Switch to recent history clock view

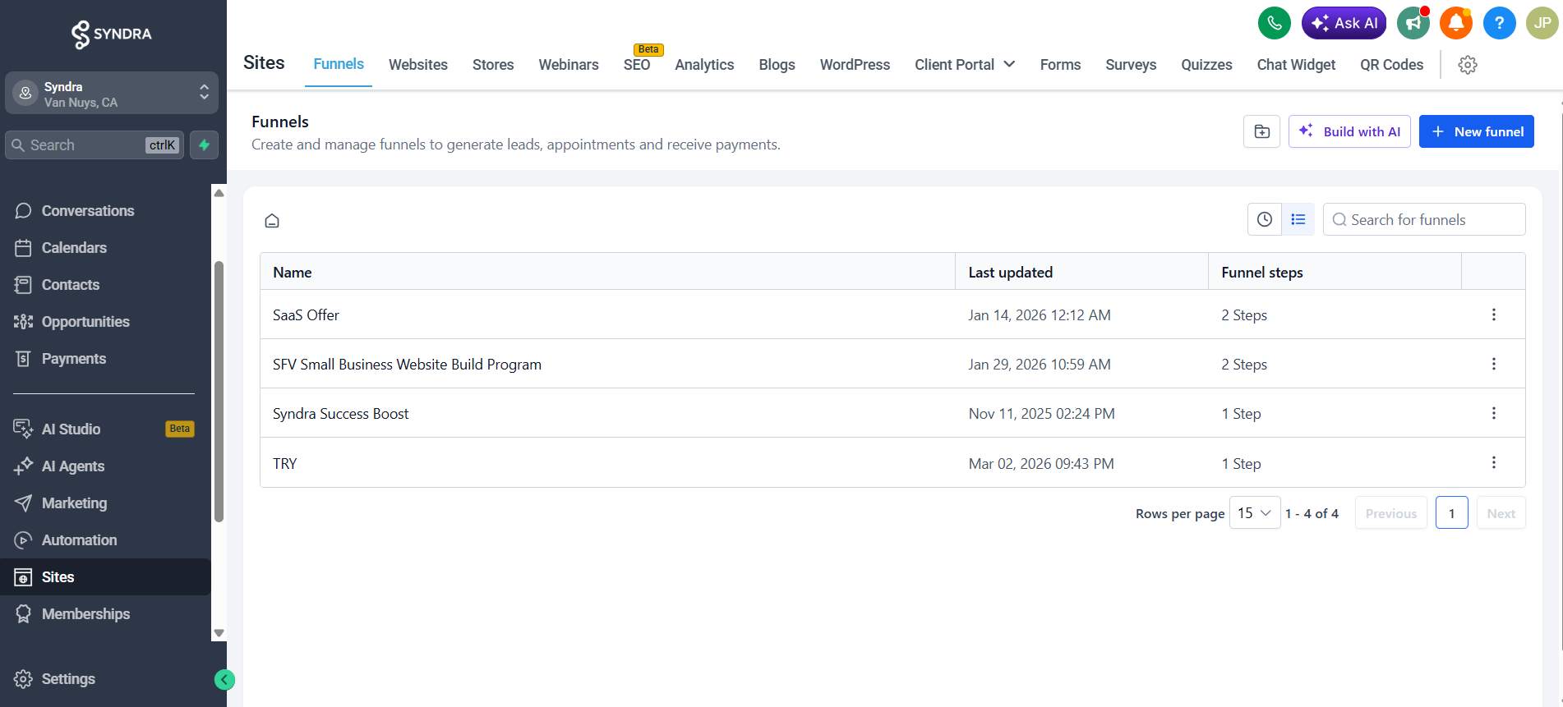click(1265, 219)
